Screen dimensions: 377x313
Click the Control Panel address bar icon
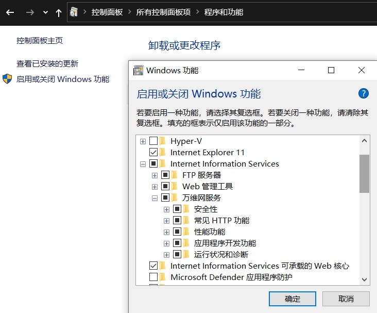tap(74, 12)
